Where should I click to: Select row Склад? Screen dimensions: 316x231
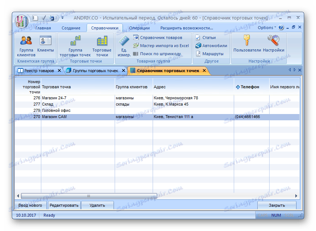[x=157, y=104]
